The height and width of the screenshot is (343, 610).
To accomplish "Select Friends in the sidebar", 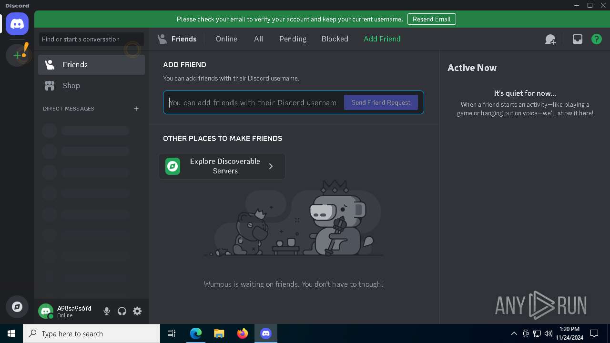I will [91, 65].
